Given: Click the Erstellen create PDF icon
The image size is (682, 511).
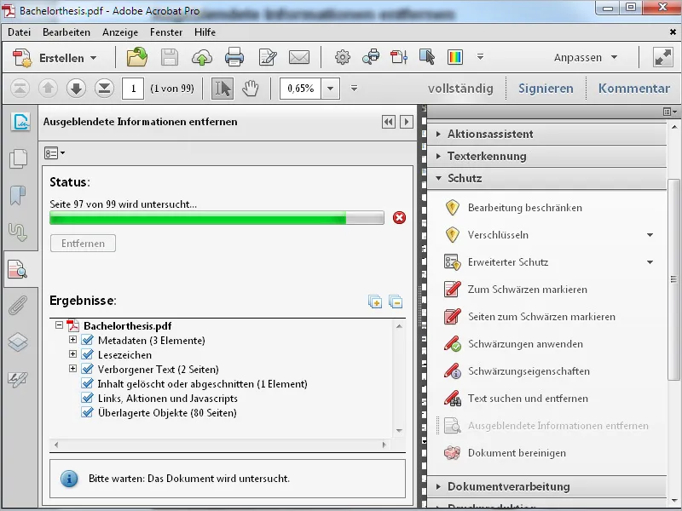Looking at the screenshot, I should point(22,57).
